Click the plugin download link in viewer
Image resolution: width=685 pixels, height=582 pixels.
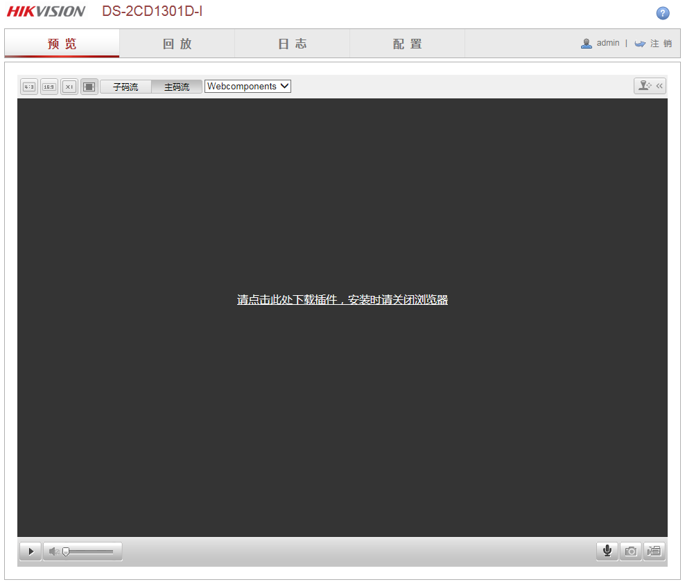click(342, 300)
